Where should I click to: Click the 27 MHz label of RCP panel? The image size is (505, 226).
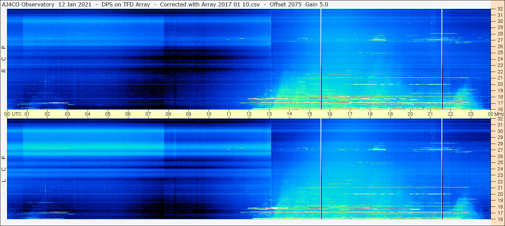[x=500, y=40]
